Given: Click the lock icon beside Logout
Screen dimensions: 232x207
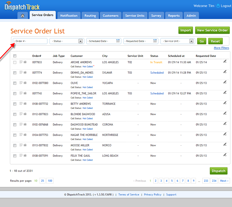Looking at the screenshot, I should click(218, 6).
